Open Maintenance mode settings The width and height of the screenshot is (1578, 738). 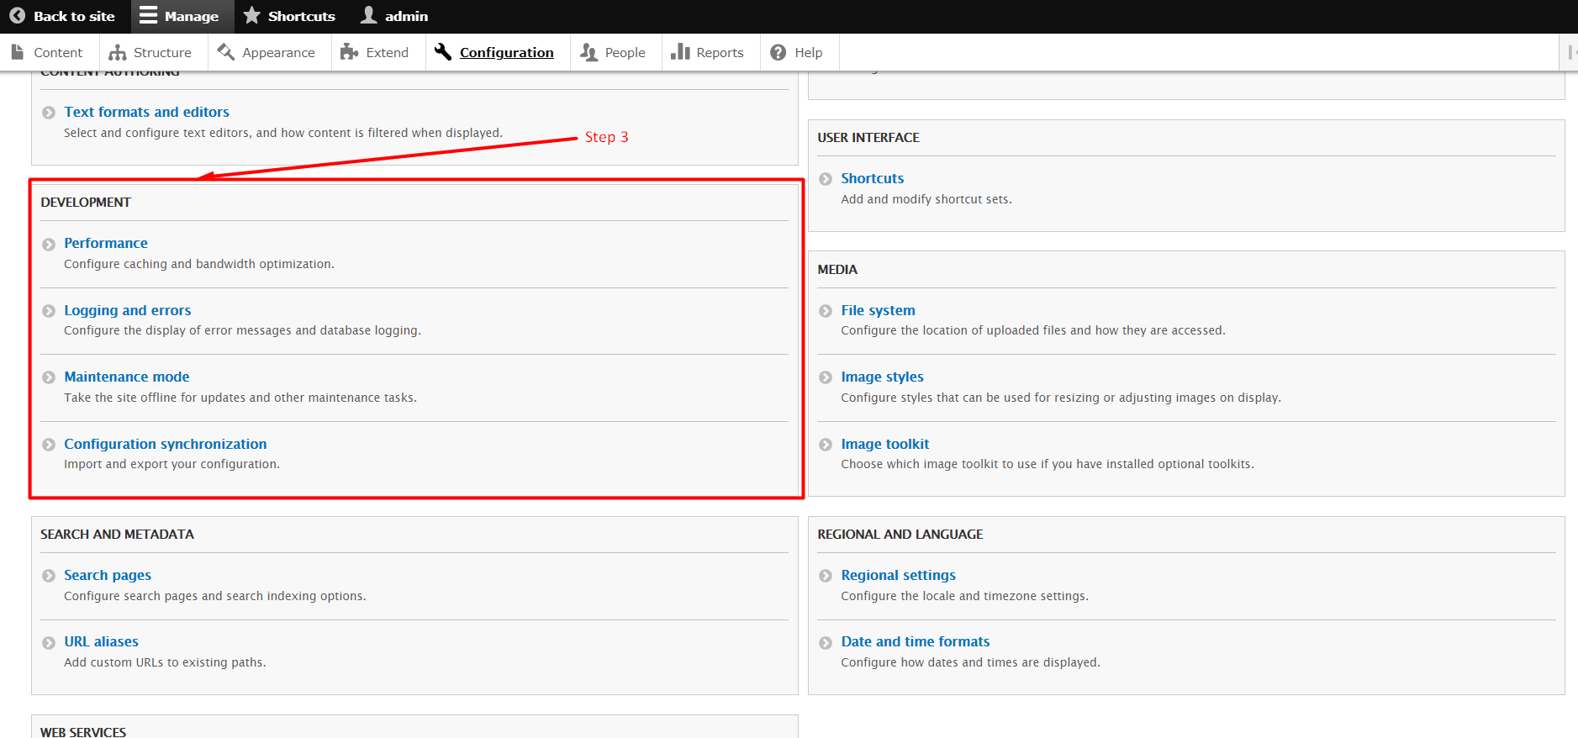click(x=127, y=377)
